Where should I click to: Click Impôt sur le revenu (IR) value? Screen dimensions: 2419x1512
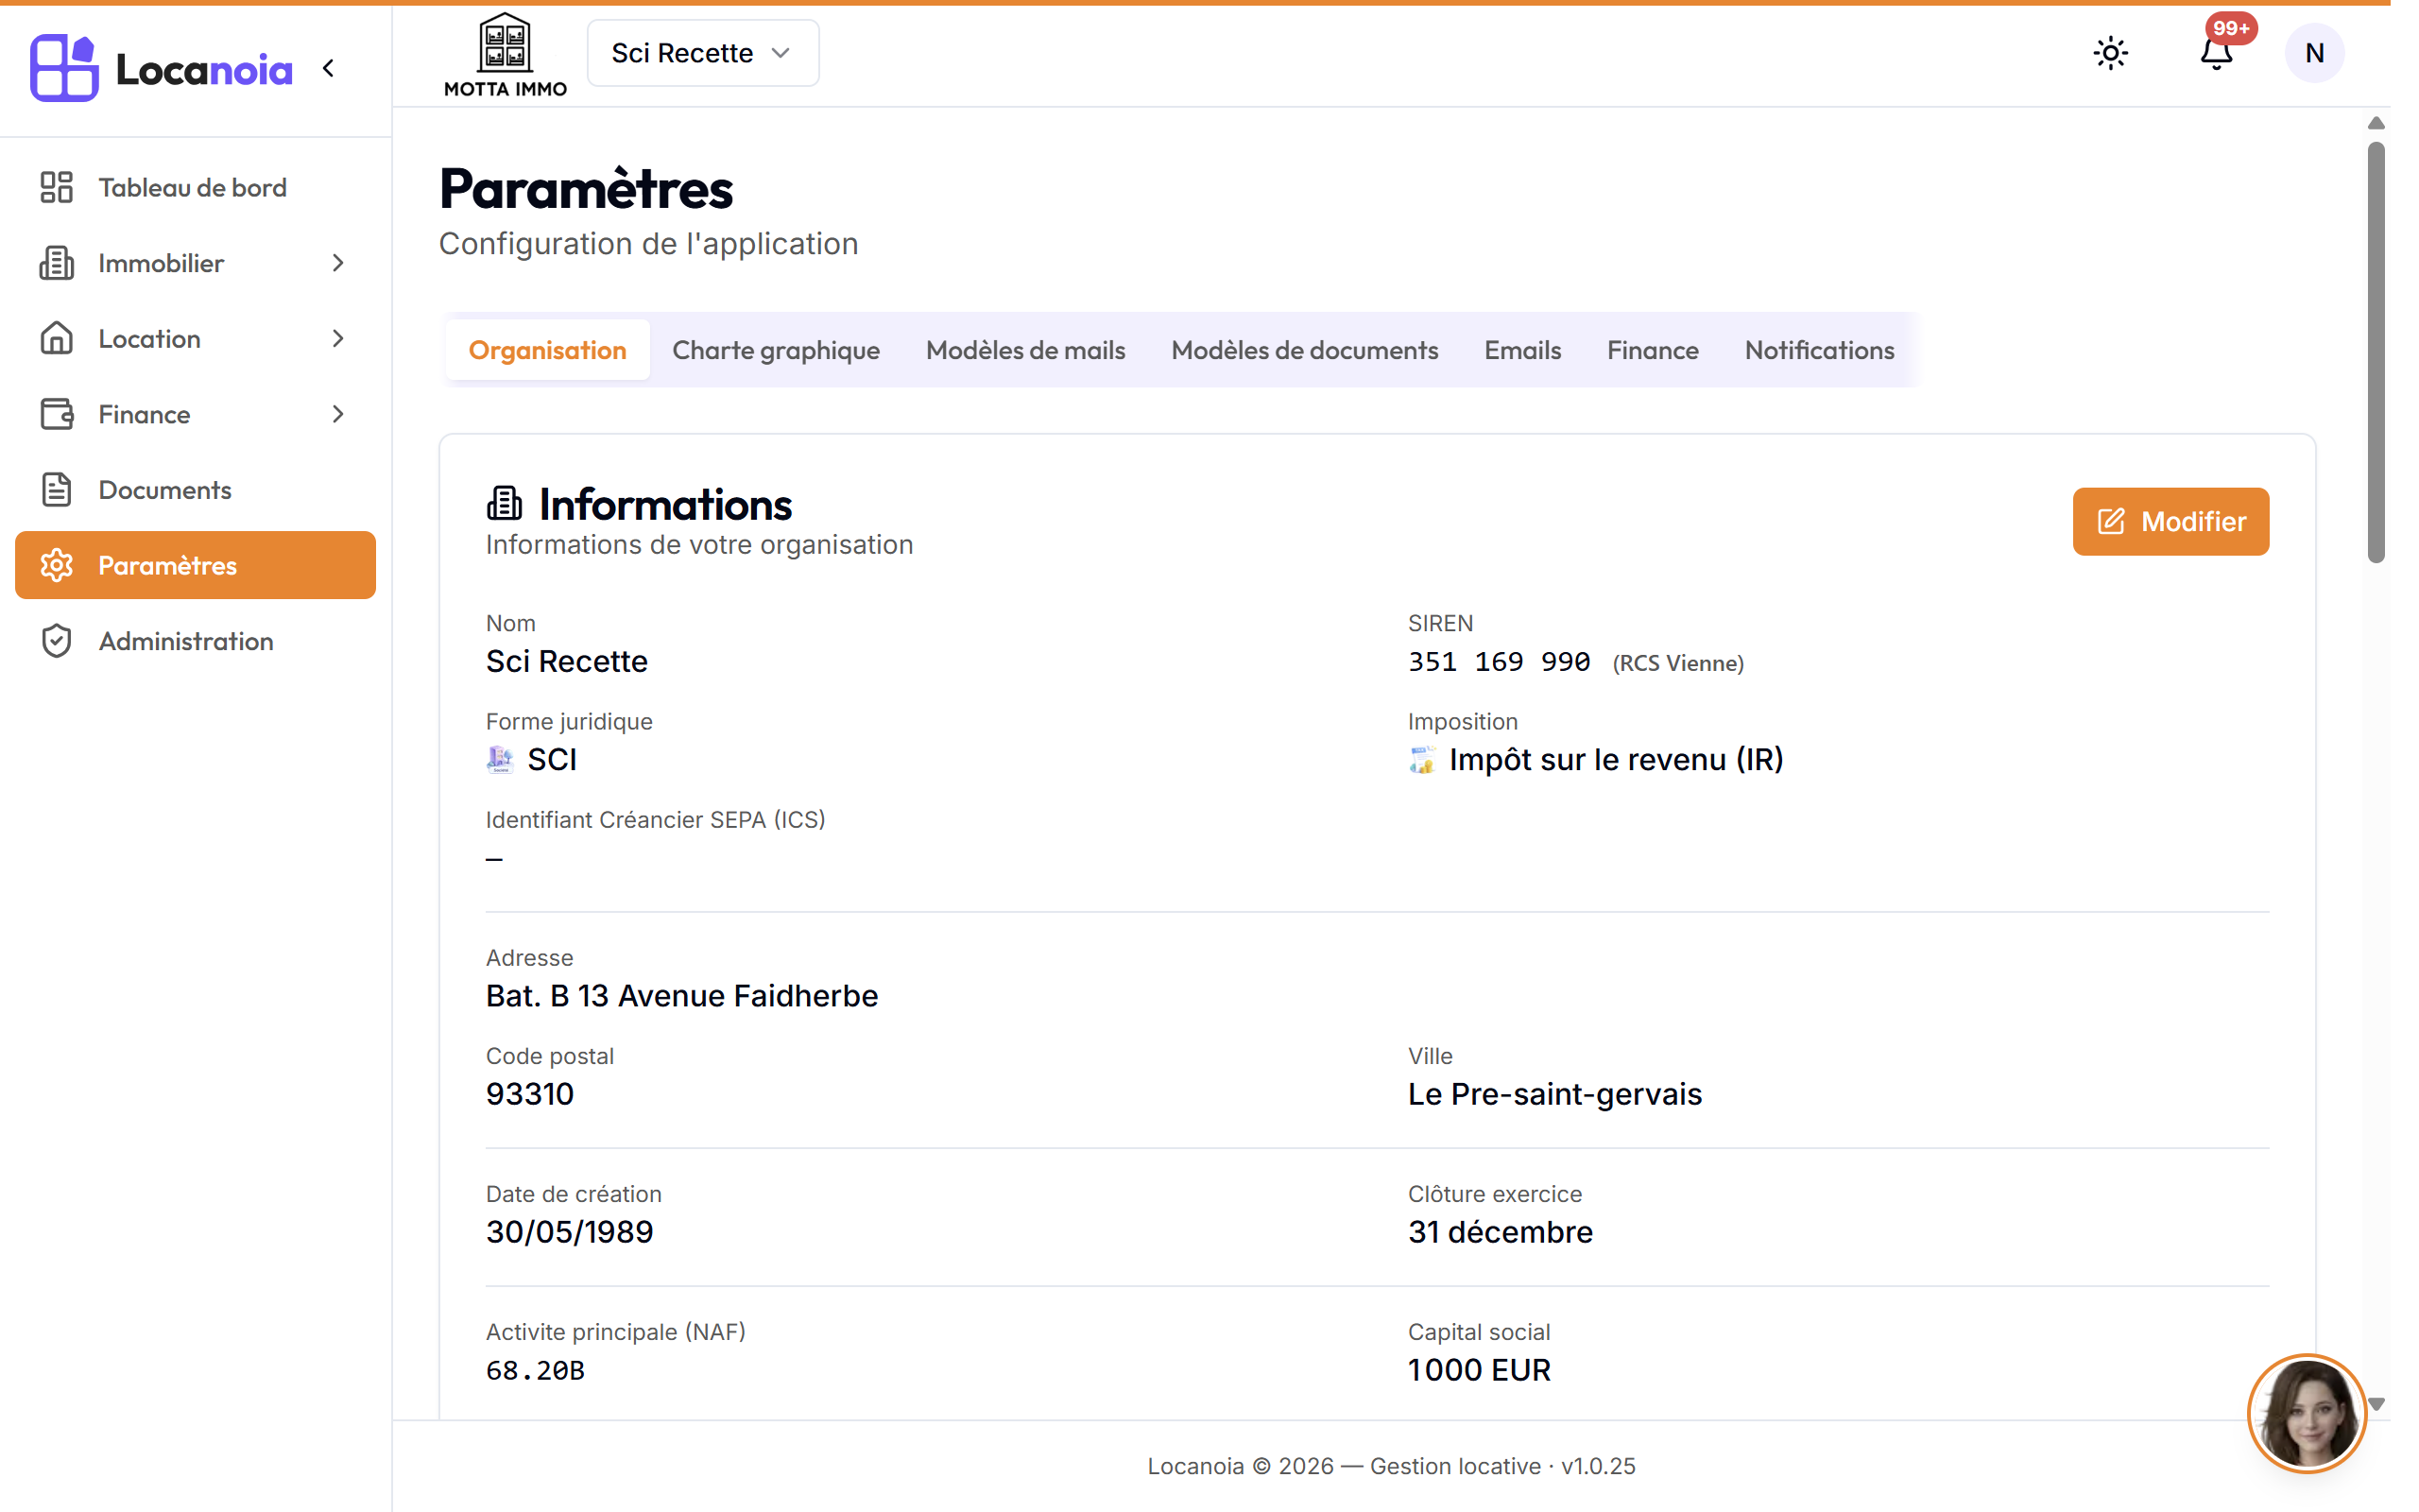click(1615, 760)
